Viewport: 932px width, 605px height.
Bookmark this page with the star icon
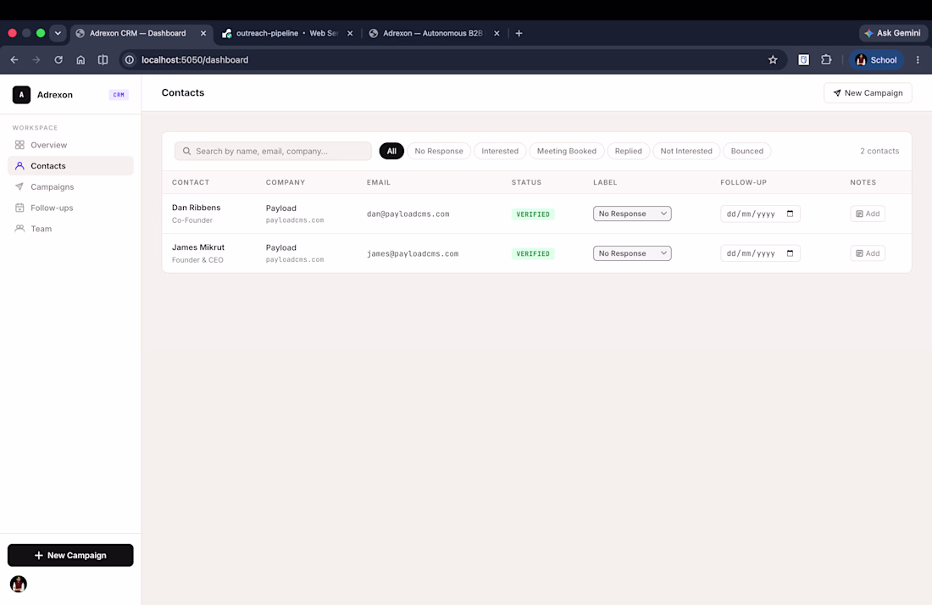tap(773, 59)
